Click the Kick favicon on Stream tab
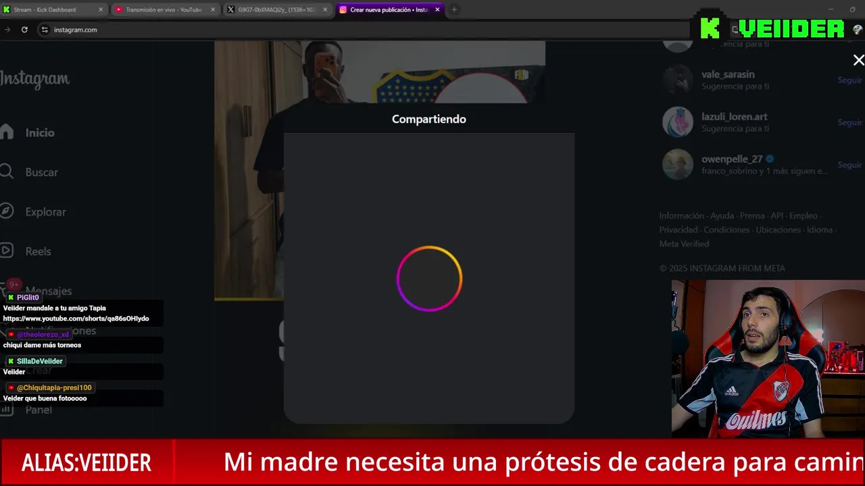Screen dimensions: 865x486 (7, 9)
